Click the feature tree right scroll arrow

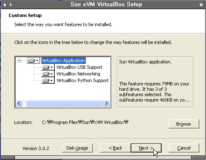(106, 103)
